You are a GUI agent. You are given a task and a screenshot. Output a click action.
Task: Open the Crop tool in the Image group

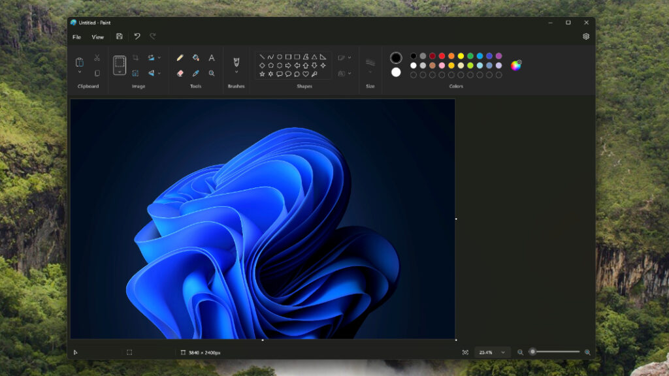[x=137, y=58]
